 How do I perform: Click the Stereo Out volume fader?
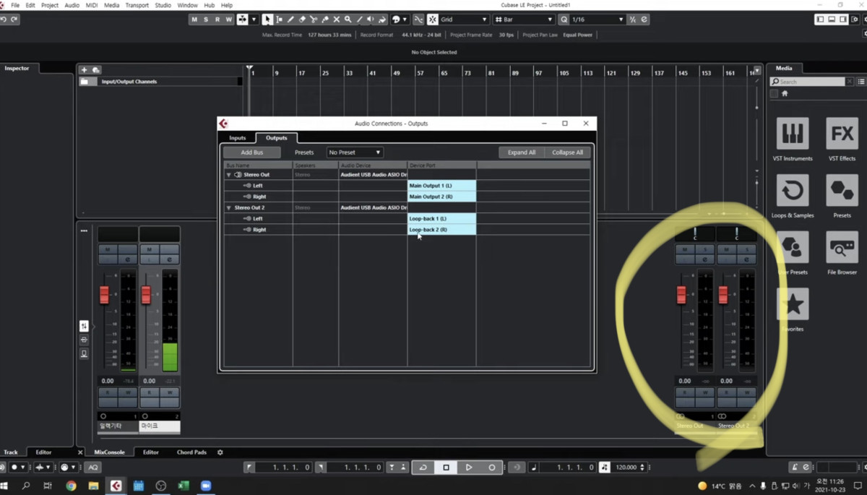pyautogui.click(x=681, y=295)
